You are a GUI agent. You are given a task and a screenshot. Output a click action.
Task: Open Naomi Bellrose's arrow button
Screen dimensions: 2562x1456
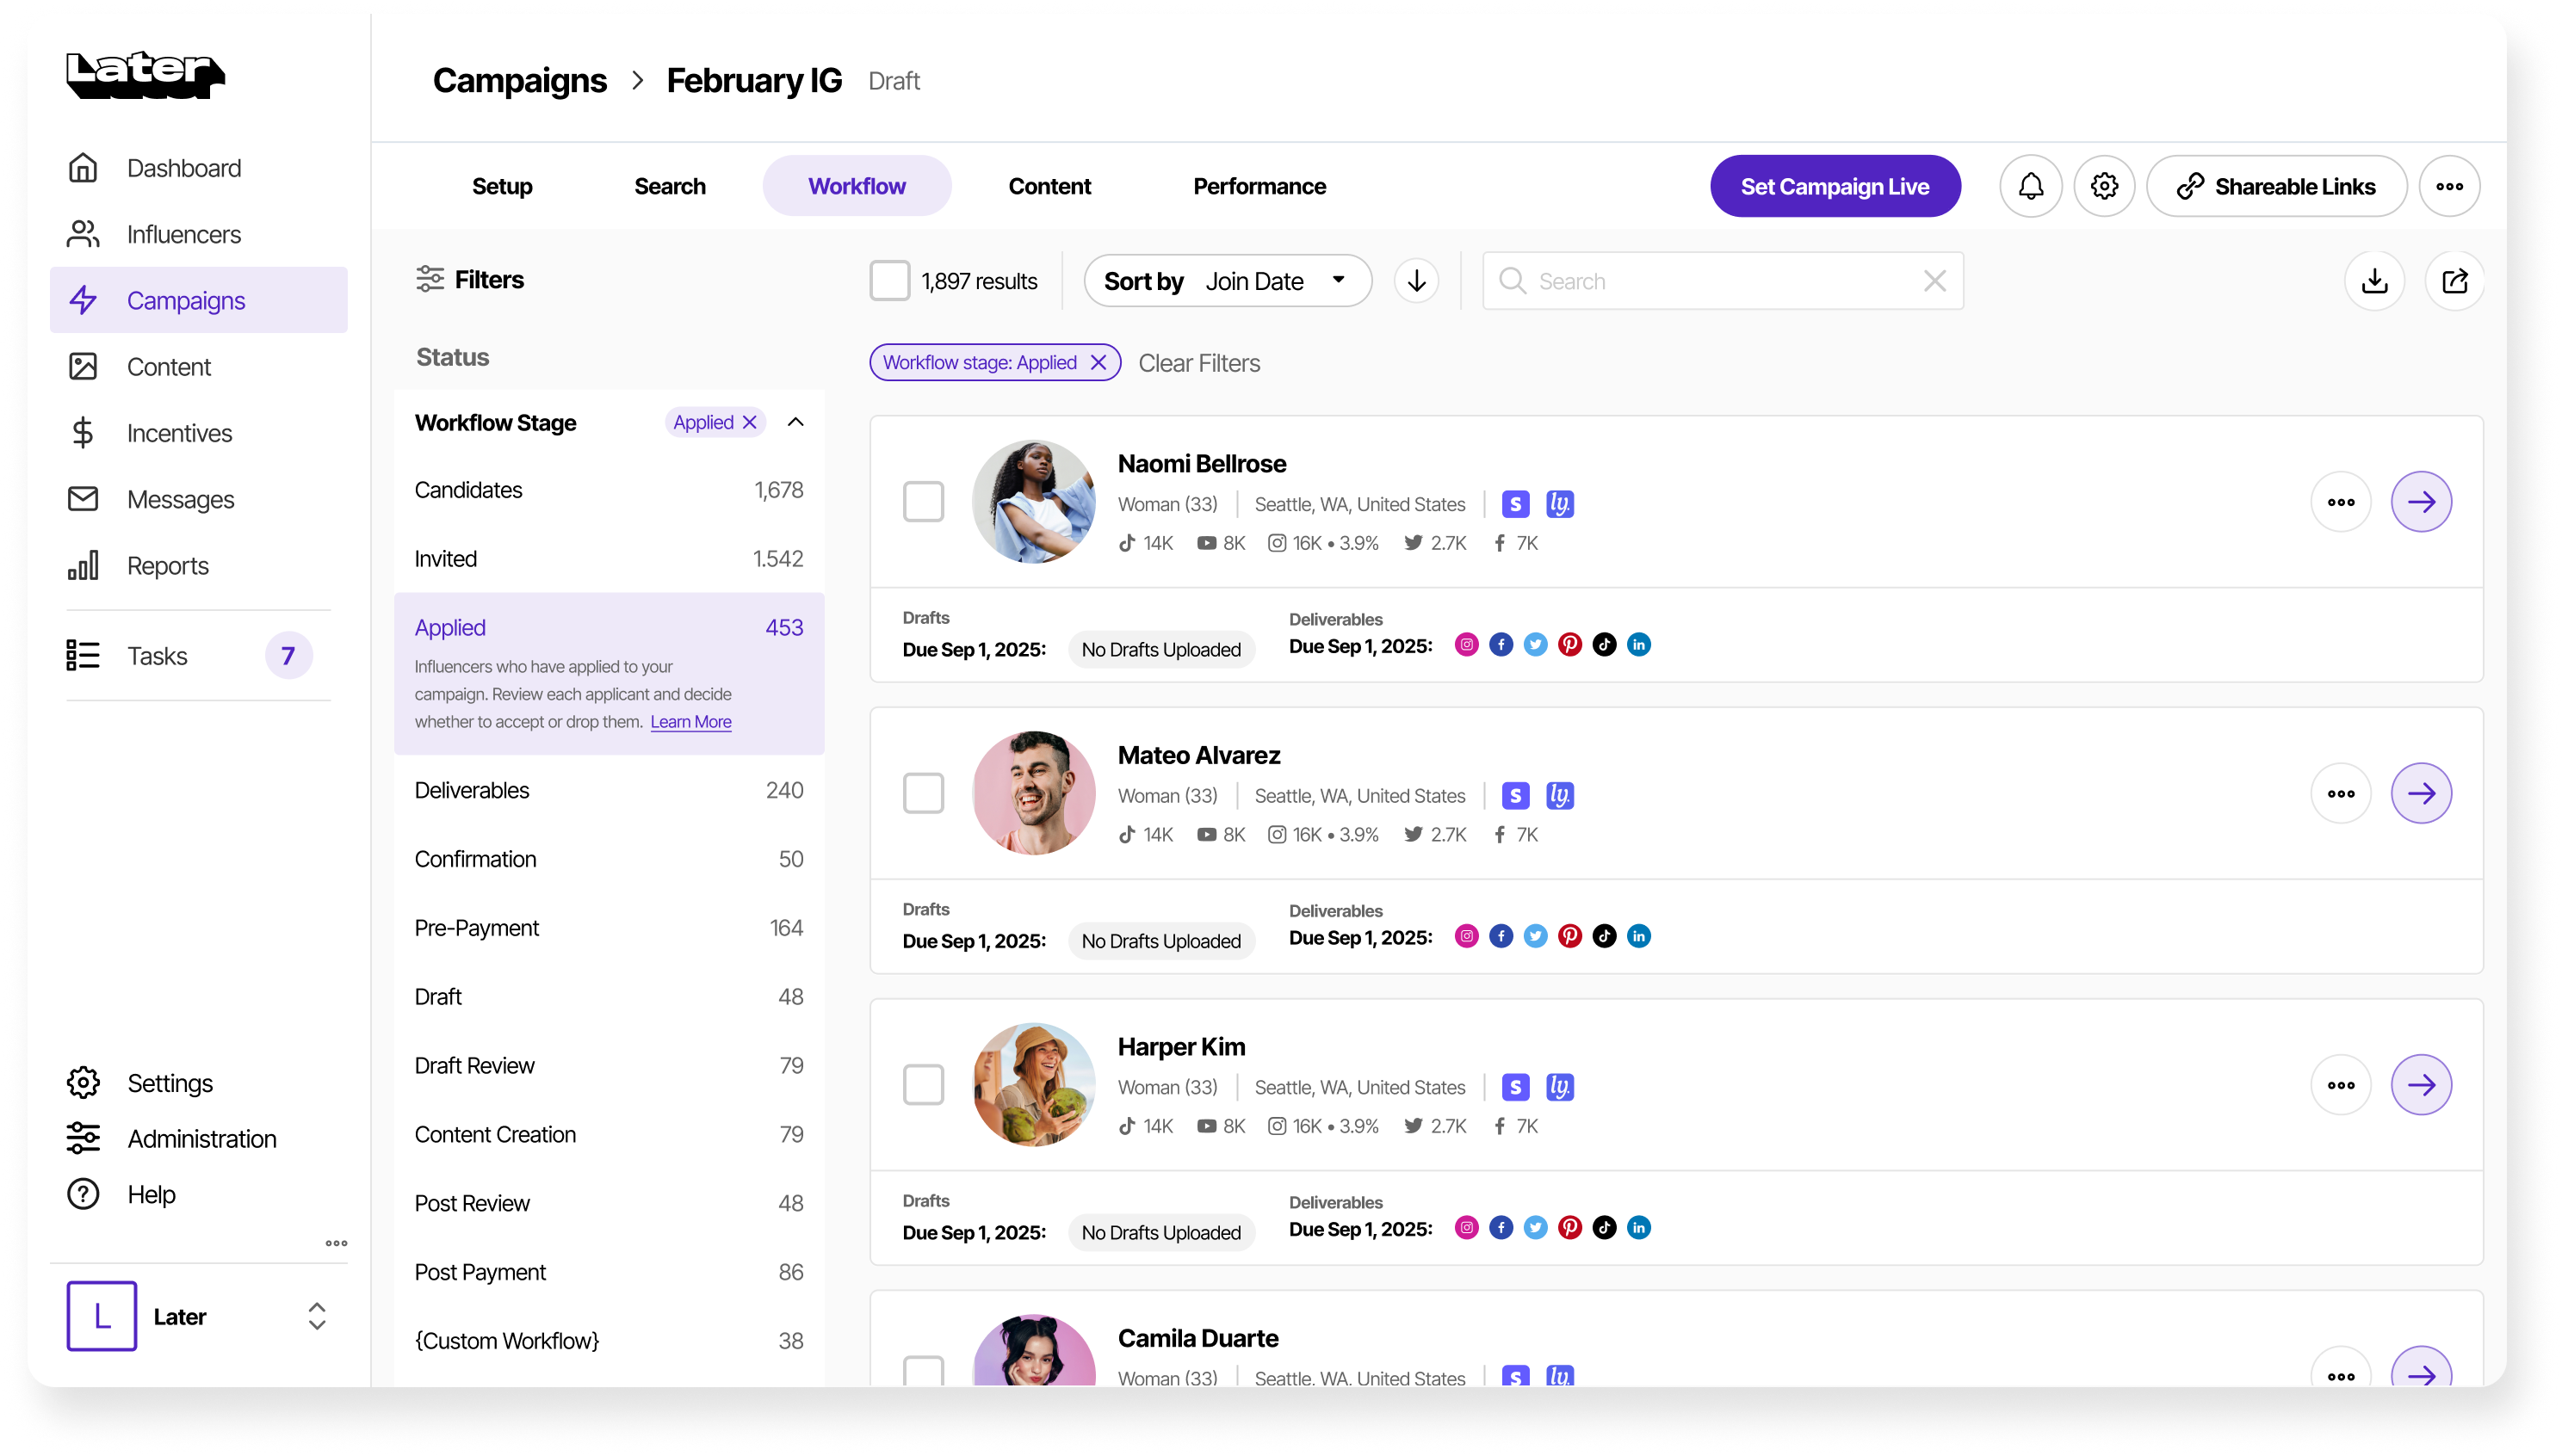click(x=2420, y=502)
